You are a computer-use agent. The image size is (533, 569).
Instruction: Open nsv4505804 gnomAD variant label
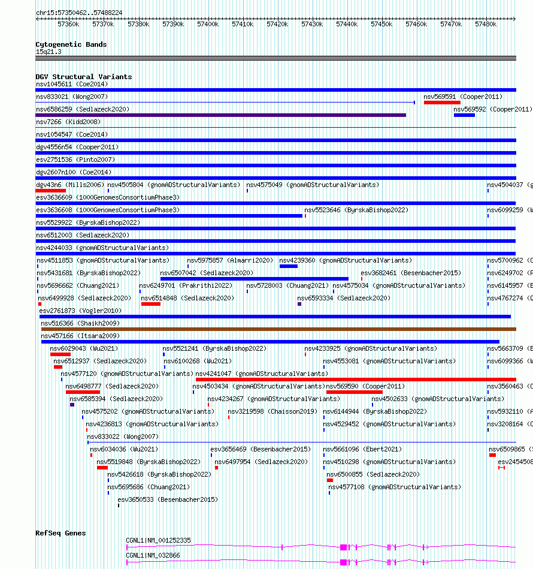click(174, 185)
